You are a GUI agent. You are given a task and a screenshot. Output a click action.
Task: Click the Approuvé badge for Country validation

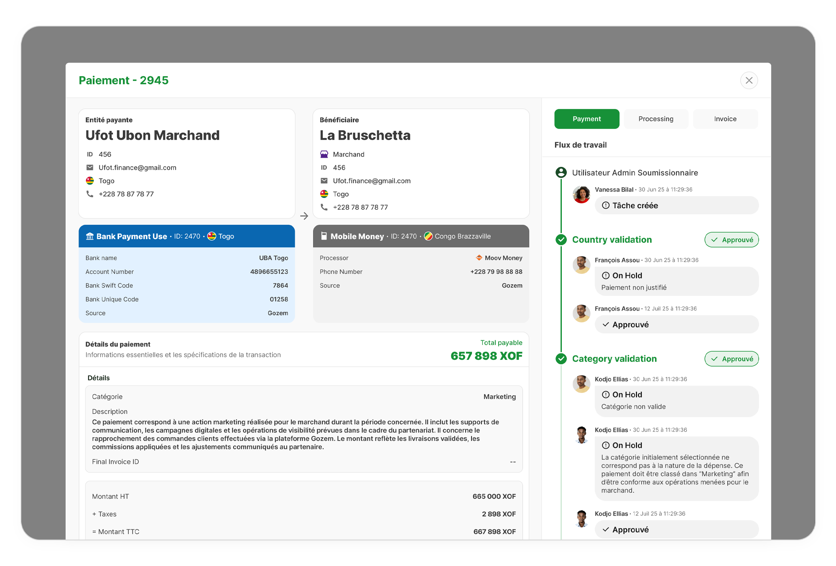coord(731,240)
